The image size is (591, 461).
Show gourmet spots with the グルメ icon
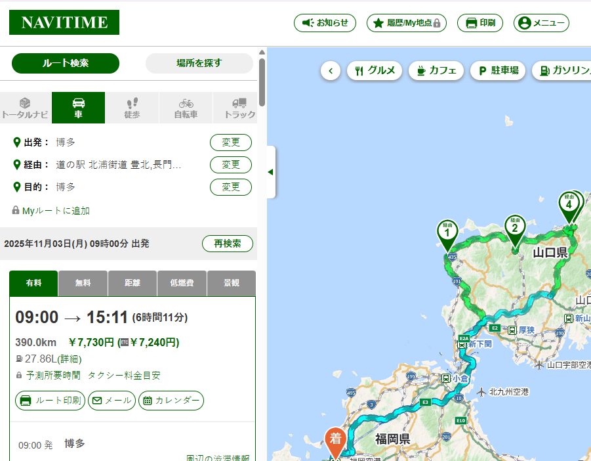click(x=374, y=70)
